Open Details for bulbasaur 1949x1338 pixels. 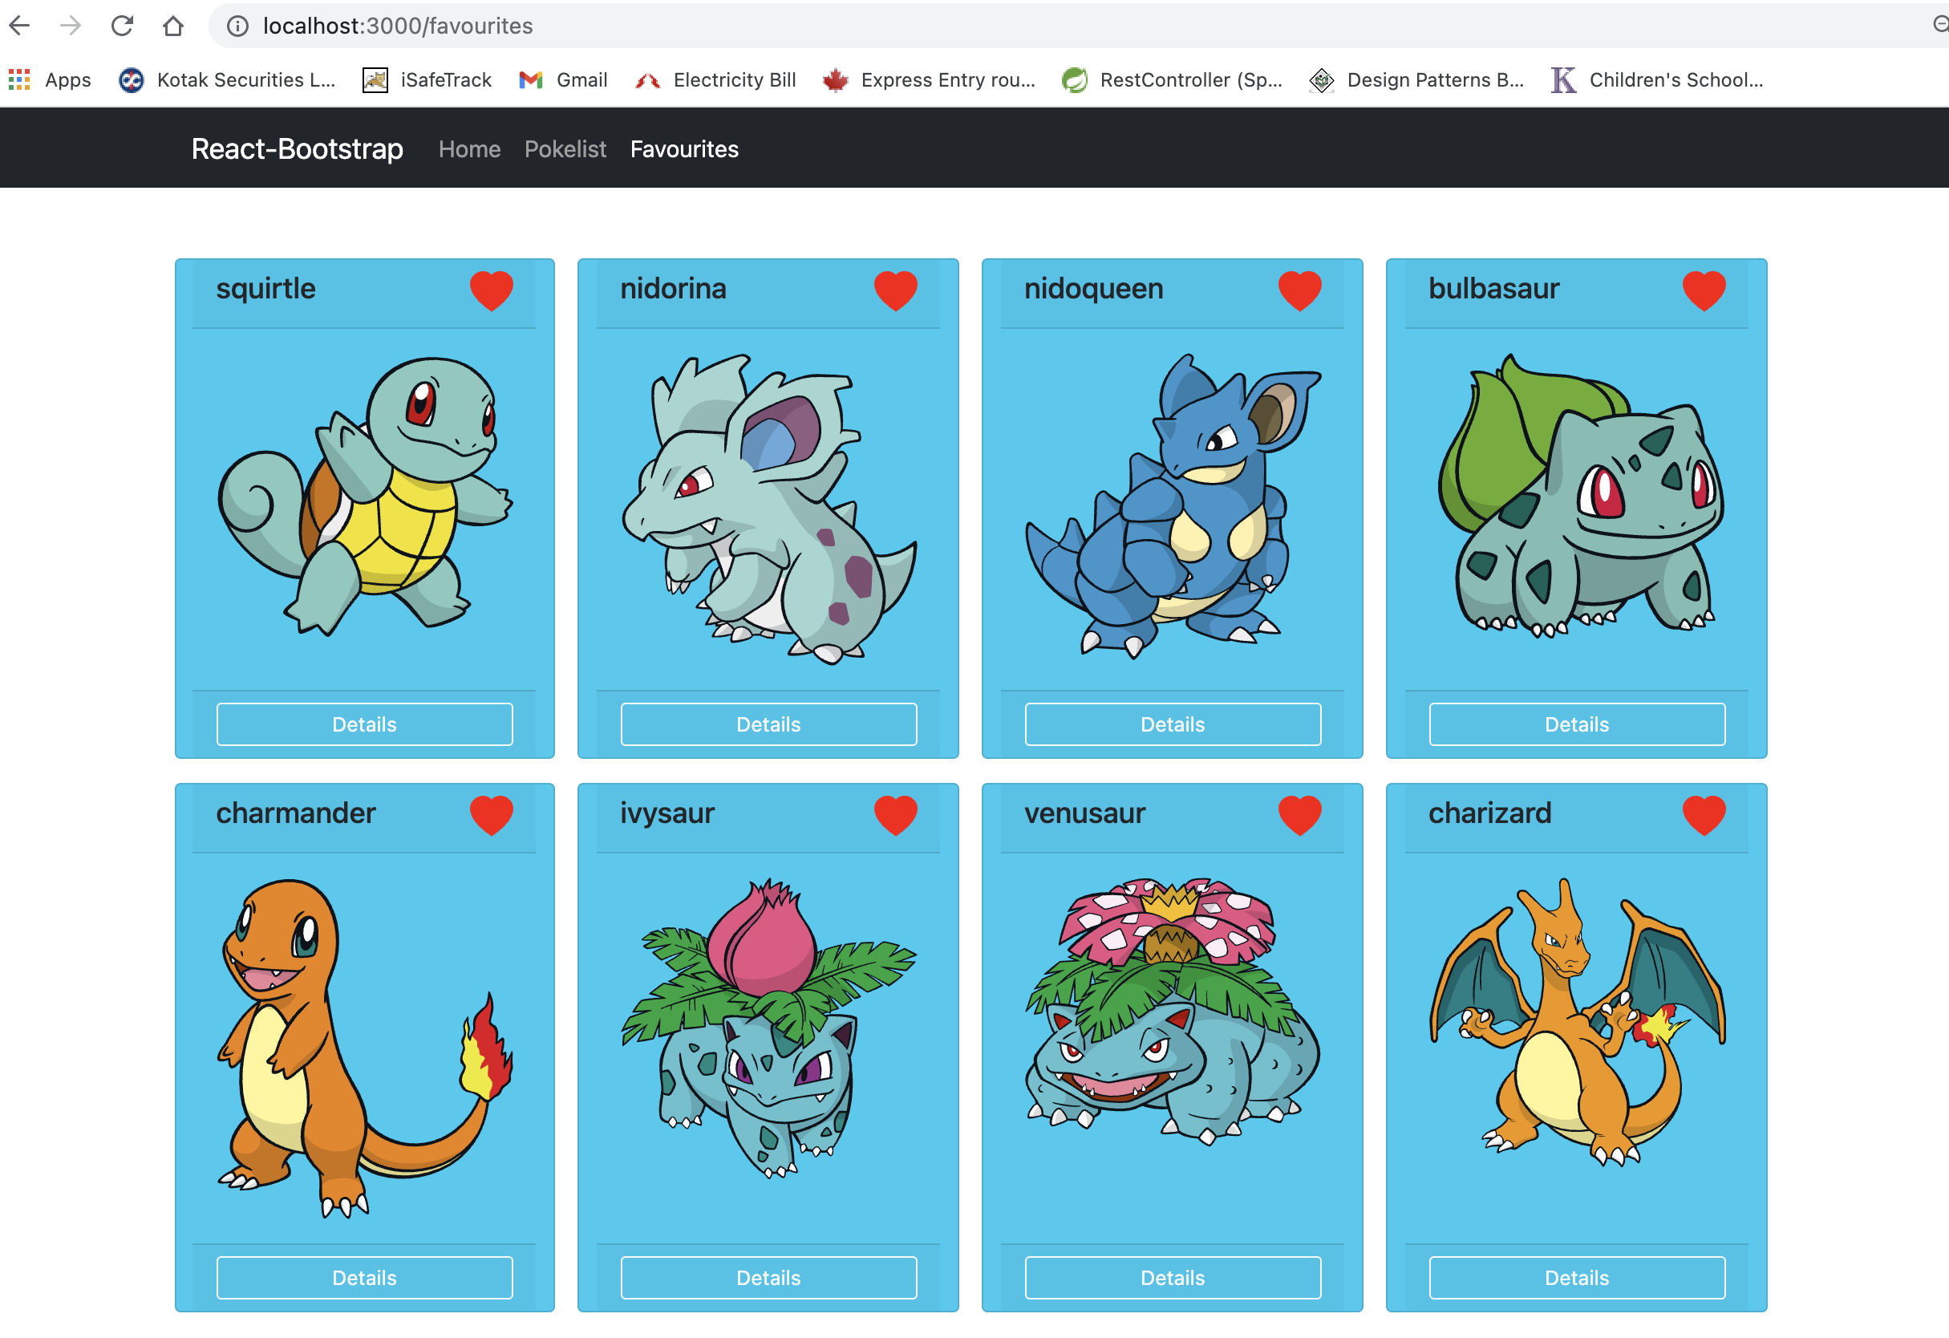pyautogui.click(x=1576, y=724)
